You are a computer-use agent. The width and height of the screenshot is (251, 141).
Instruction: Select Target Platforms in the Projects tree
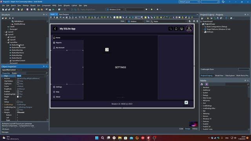click(218, 29)
